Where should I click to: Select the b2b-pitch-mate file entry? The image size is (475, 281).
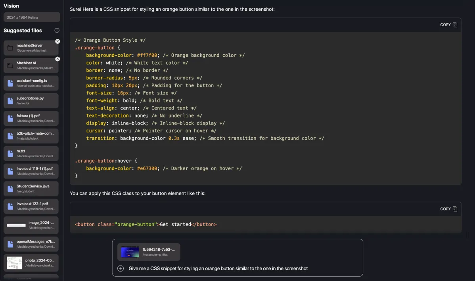[31, 136]
